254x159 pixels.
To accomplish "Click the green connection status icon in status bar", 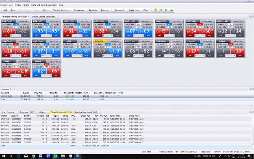I will click(x=176, y=152).
